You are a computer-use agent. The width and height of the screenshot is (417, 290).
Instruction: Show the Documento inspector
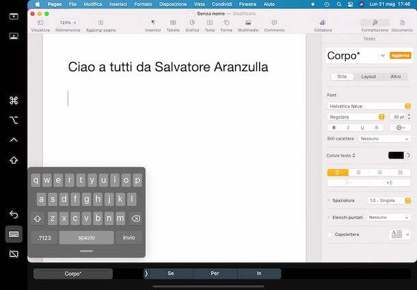(x=402, y=23)
